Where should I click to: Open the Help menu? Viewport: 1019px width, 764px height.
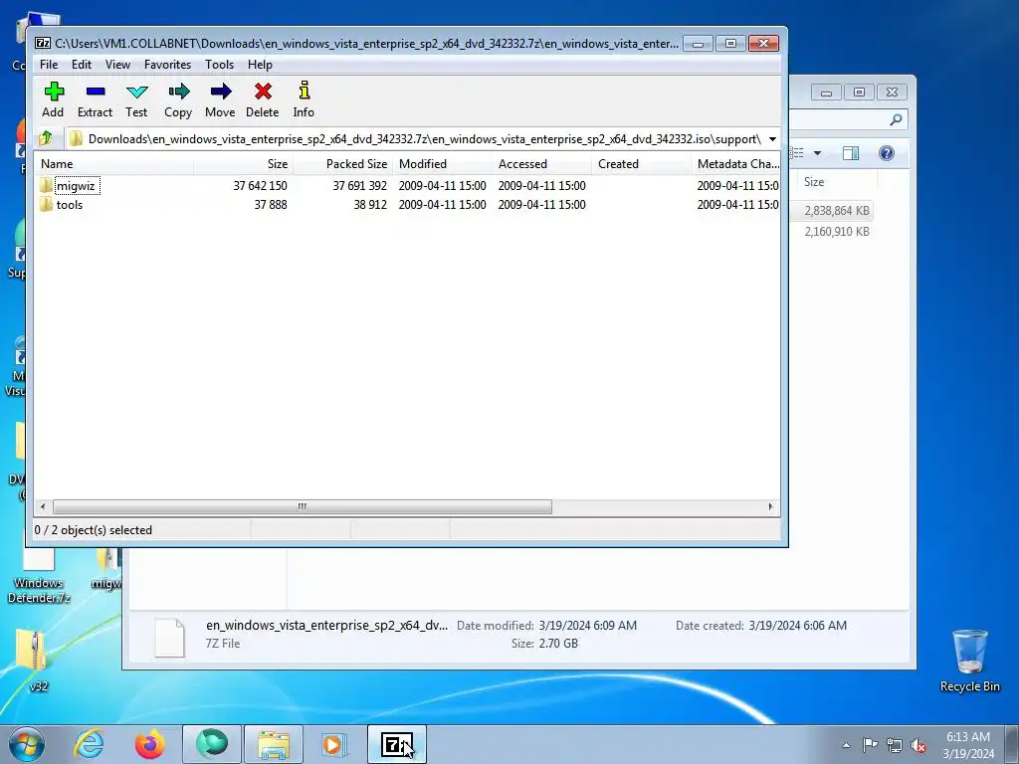tap(260, 65)
